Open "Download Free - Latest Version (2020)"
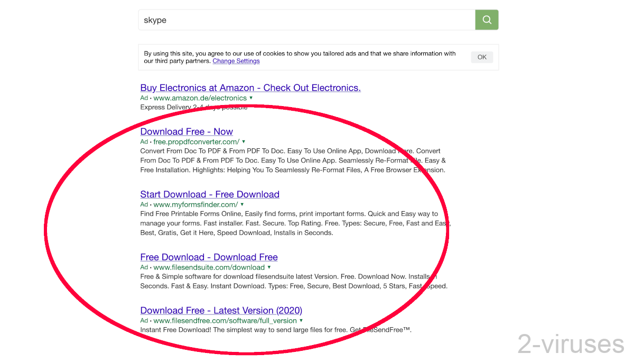The width and height of the screenshot is (634, 363). click(x=221, y=310)
